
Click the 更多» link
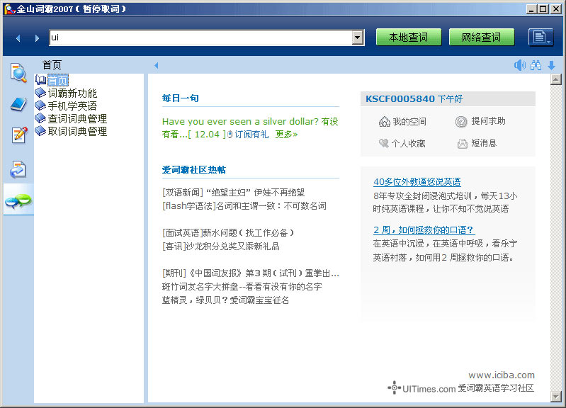click(x=287, y=135)
